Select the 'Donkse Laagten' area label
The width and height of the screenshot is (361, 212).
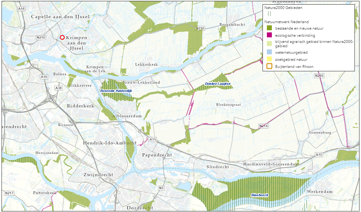(217, 84)
